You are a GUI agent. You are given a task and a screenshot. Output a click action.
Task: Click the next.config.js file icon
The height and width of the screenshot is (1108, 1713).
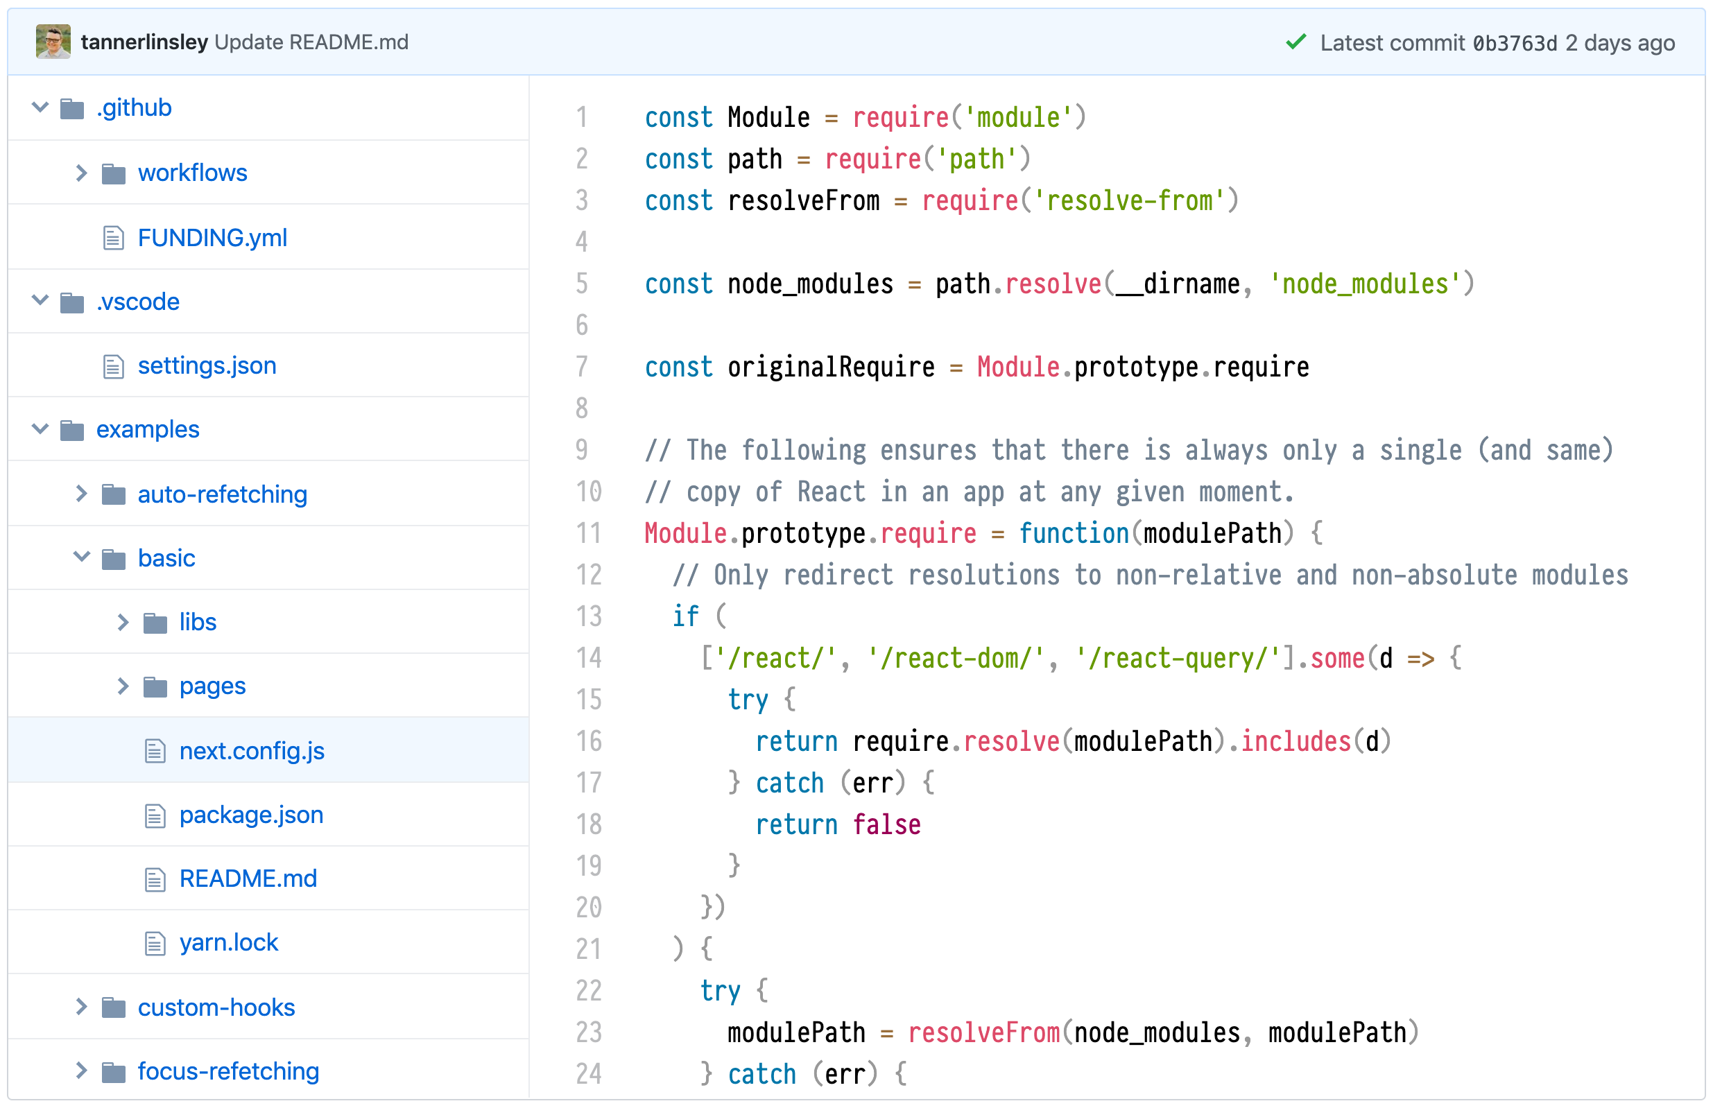155,750
